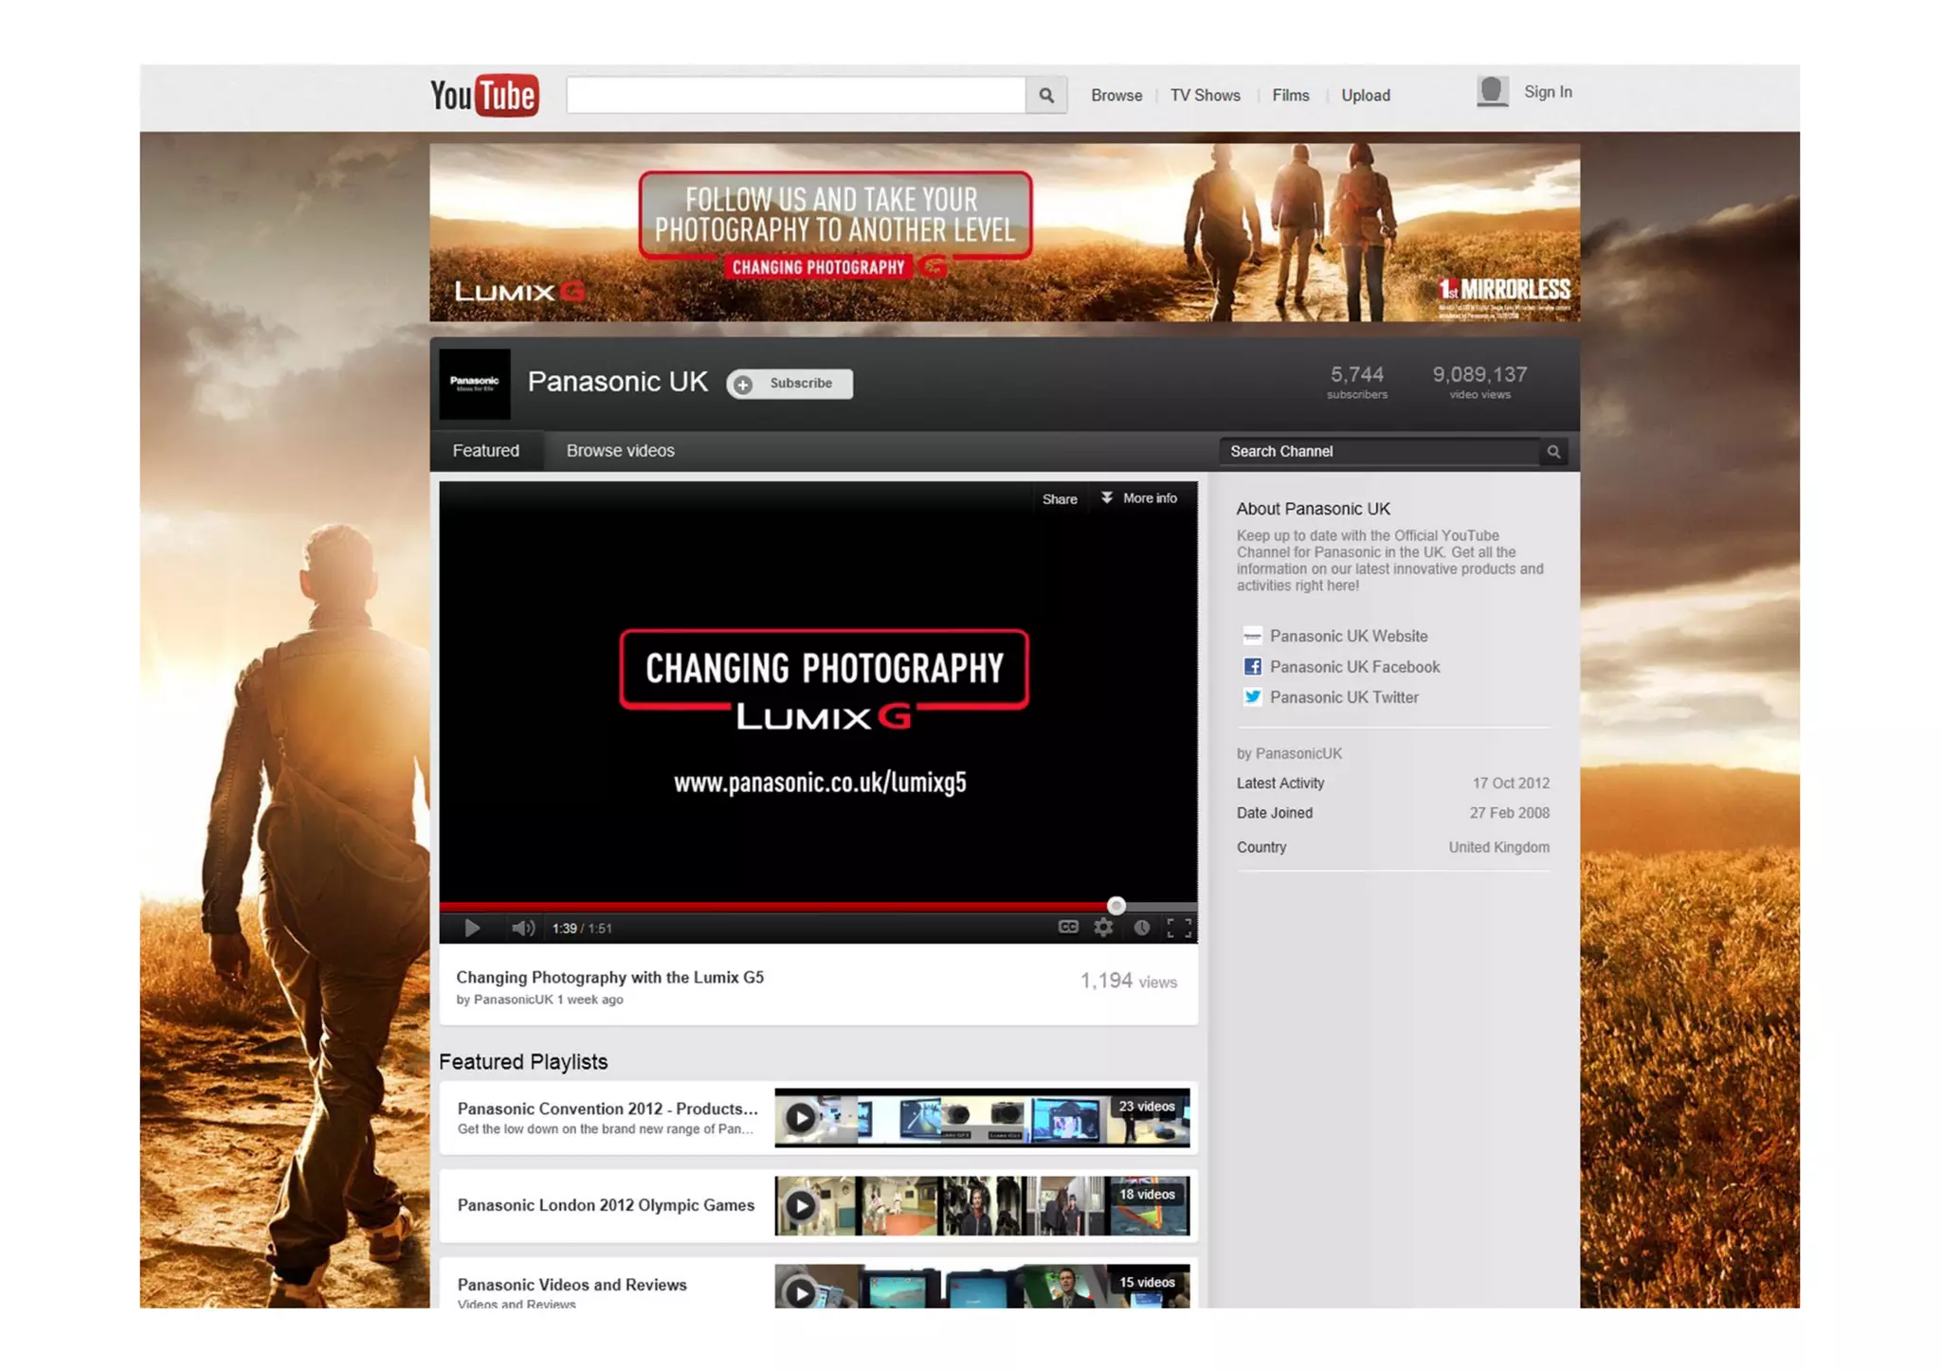
Task: Click the Featured Playlists heading
Action: point(523,1062)
